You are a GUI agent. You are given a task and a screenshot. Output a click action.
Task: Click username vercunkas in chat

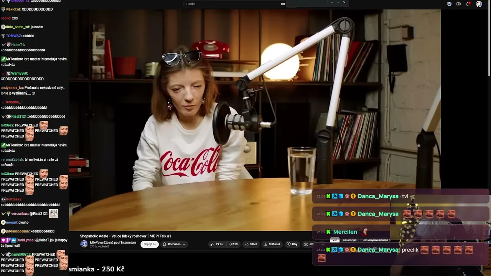tap(20, 214)
